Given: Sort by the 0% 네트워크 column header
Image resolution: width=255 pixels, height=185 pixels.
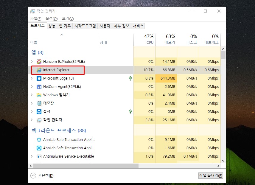Looking at the screenshot, I should coord(210,40).
